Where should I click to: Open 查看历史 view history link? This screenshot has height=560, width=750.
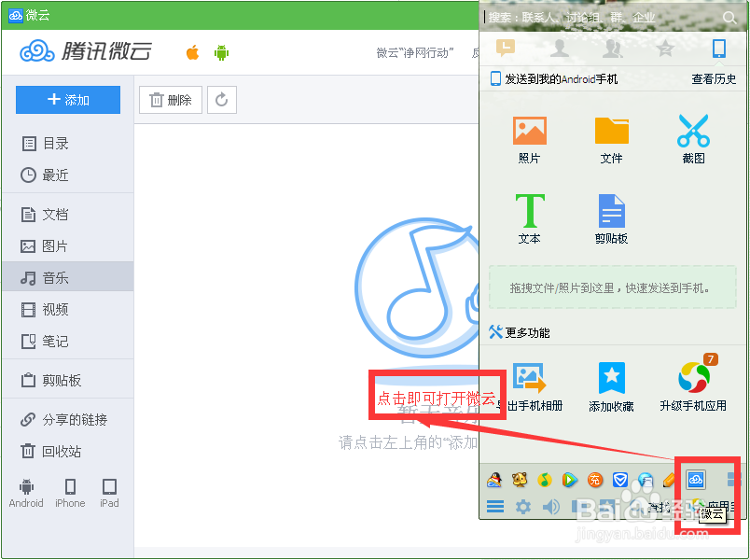(714, 78)
